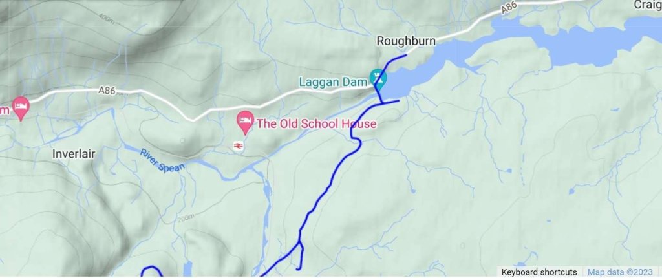Screen dimensions: 662x278
Task: Click the Map data ©2023 link
Action: coord(619,272)
